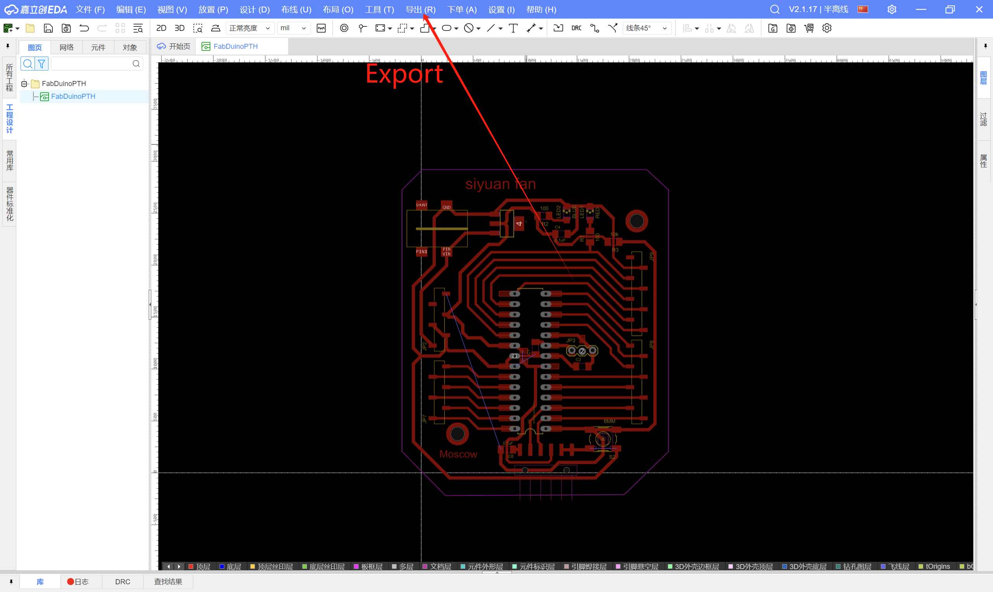Open project folder icon in toolbar

(x=30, y=28)
